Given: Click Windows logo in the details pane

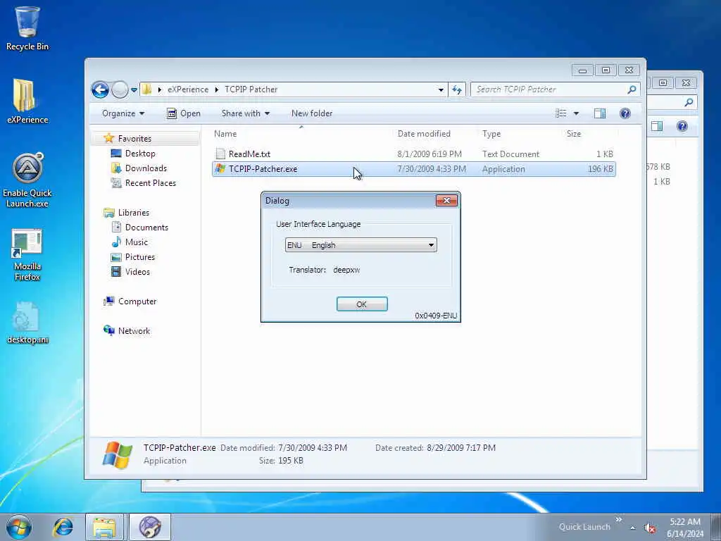Looking at the screenshot, I should (118, 454).
